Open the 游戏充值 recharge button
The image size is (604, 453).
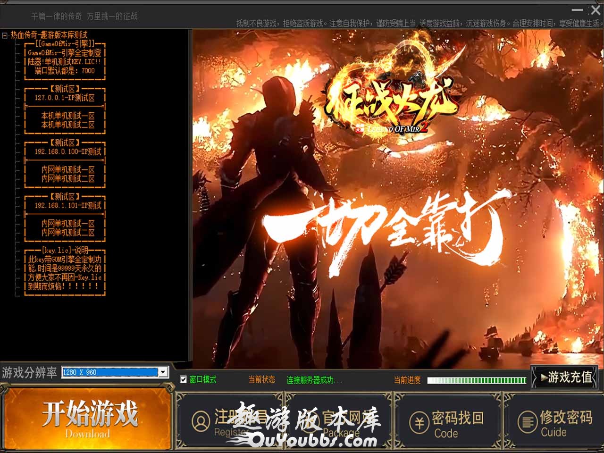point(564,377)
